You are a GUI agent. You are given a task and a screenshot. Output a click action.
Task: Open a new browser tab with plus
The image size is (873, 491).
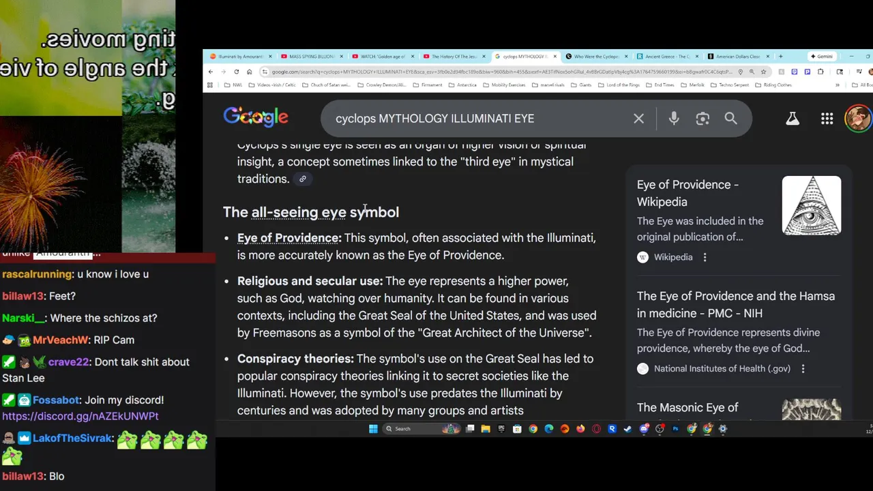pos(780,57)
